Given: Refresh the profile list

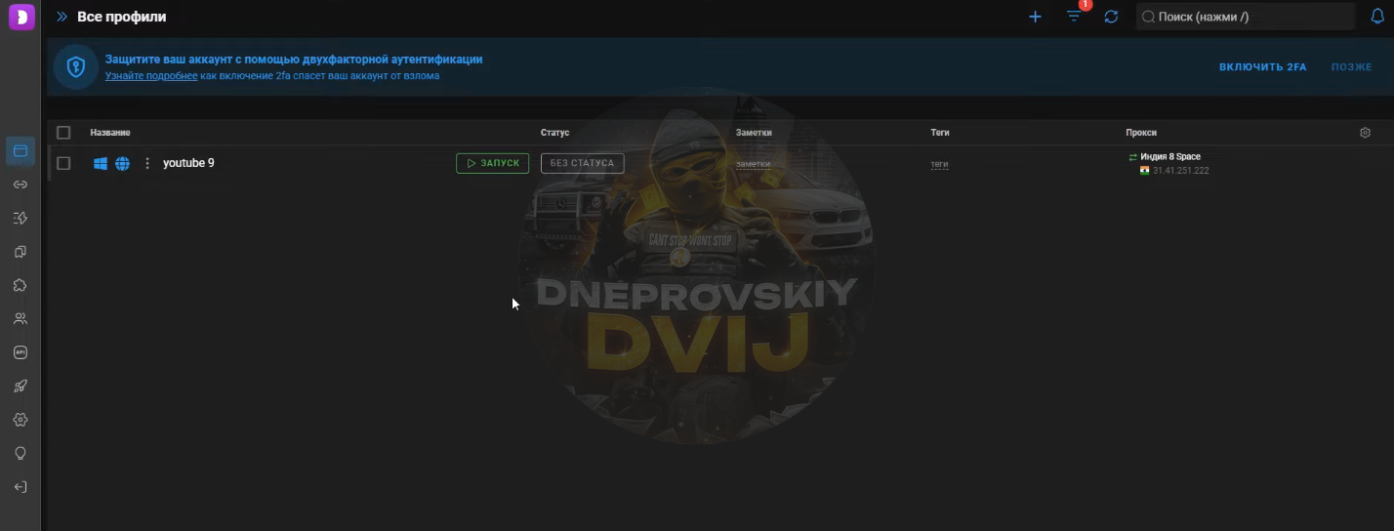Looking at the screenshot, I should [1111, 17].
